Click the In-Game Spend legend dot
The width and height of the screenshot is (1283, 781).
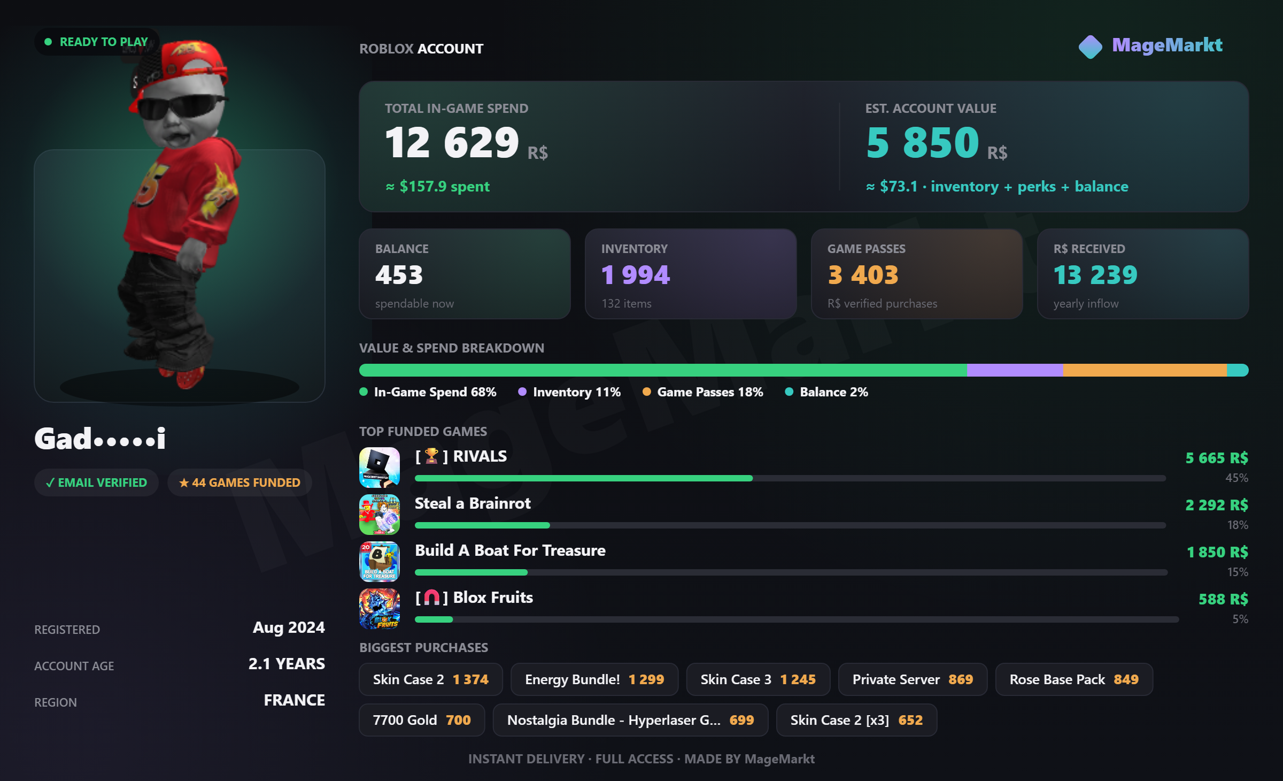[364, 392]
